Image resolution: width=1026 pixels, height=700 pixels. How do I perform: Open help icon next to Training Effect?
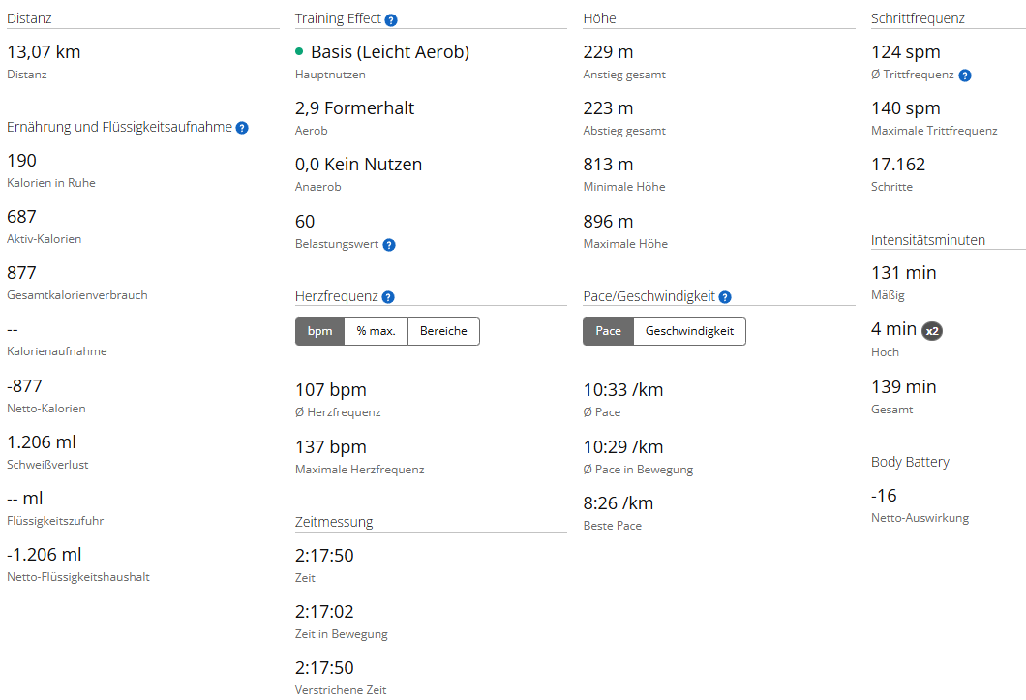click(391, 20)
